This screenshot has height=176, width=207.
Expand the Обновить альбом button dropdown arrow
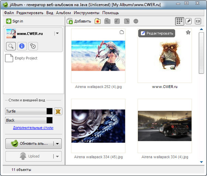57,144
